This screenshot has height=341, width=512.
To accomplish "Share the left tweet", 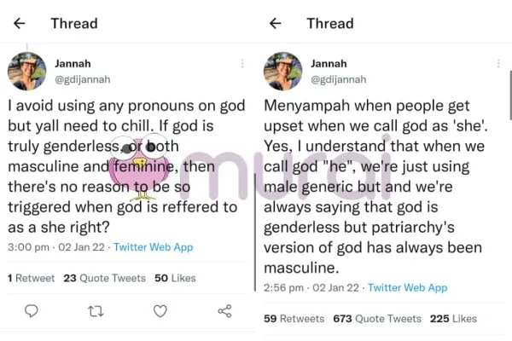I will tap(225, 311).
